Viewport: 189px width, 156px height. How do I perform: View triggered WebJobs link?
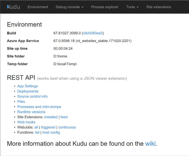pyautogui.click(x=48, y=127)
